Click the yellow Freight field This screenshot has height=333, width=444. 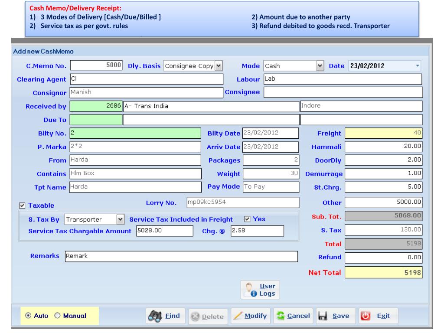(x=383, y=133)
